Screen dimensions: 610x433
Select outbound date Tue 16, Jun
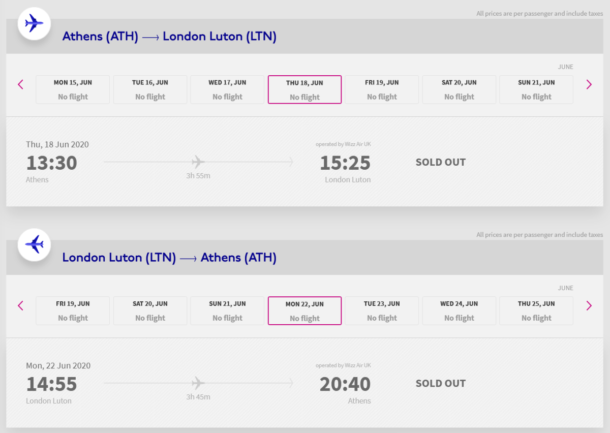click(150, 89)
